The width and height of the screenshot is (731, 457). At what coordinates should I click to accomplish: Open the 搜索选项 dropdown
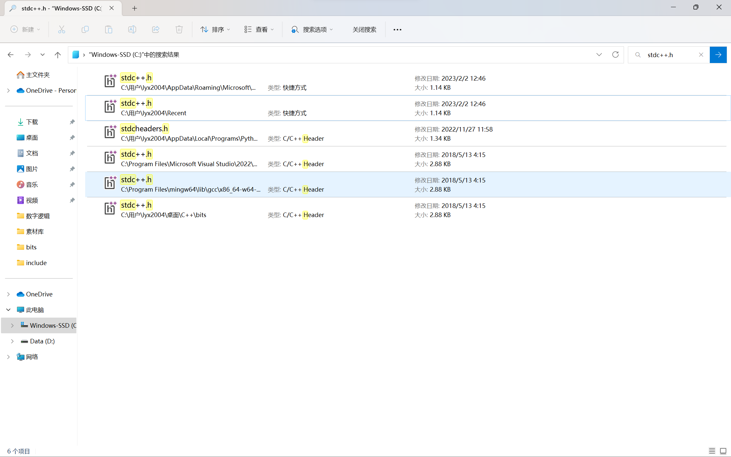[x=312, y=29]
